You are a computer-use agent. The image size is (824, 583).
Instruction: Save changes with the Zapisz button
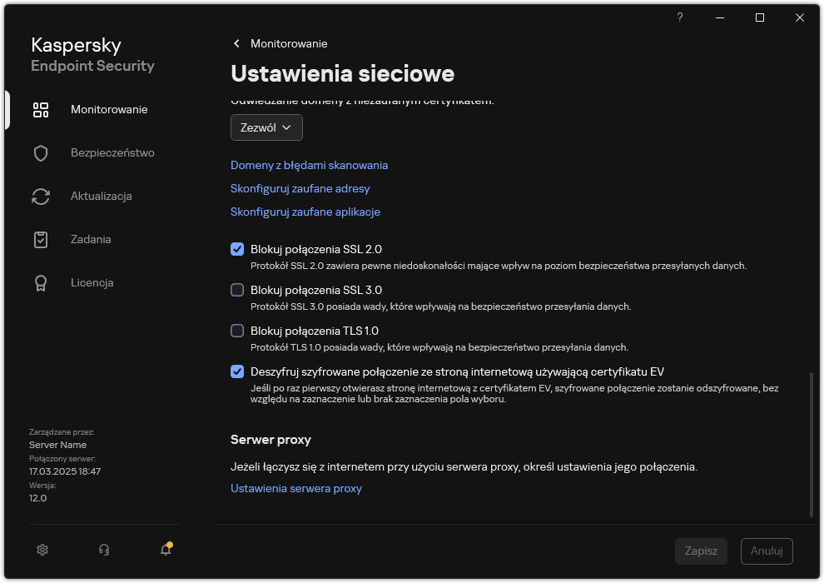point(701,551)
